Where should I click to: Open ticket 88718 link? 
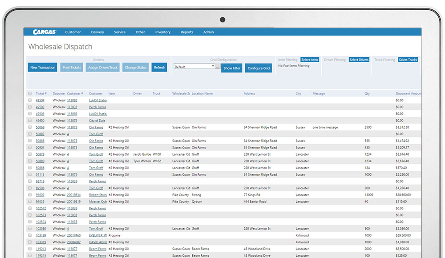(x=40, y=181)
